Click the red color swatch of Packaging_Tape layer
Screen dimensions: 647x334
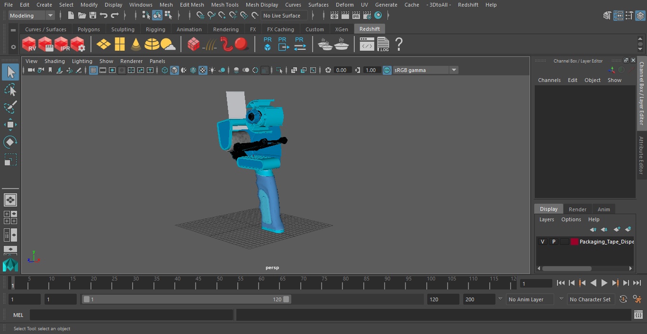[x=575, y=242]
